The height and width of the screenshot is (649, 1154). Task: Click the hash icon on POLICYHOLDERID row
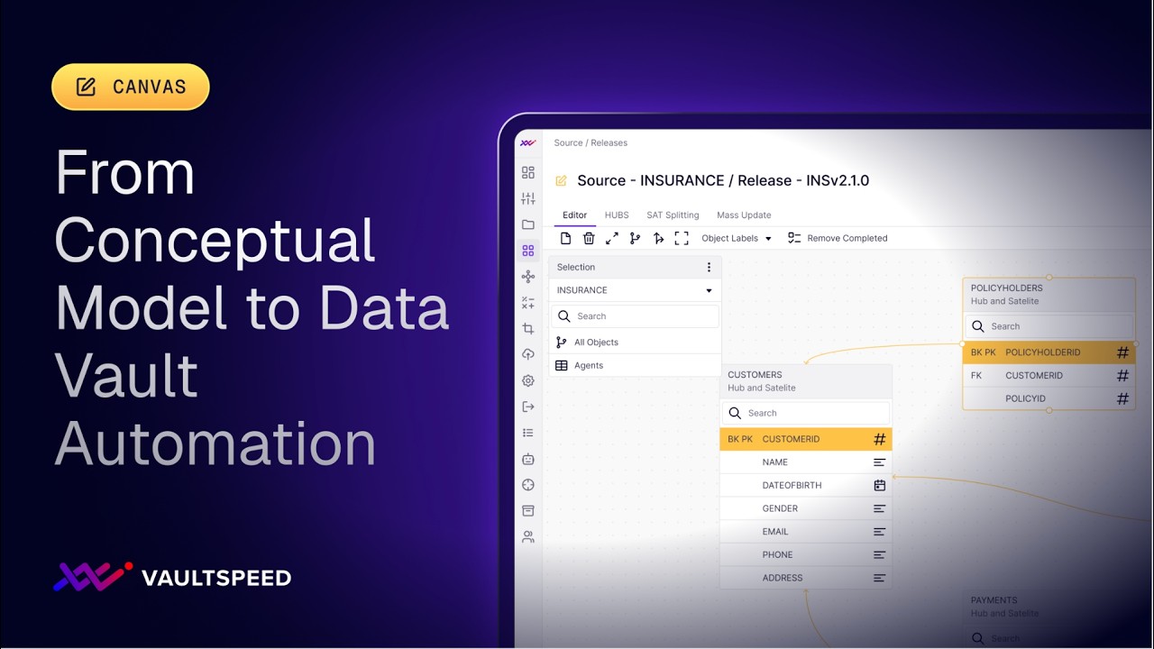[x=1122, y=352]
